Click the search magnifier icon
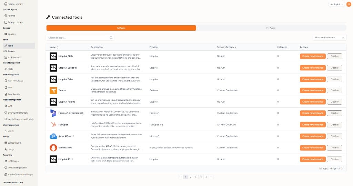The height and width of the screenshot is (186, 353). (x=111, y=38)
